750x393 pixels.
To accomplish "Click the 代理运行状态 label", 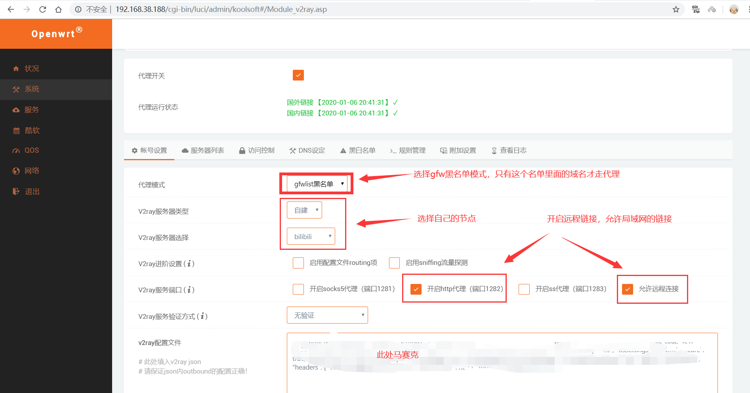I will tap(158, 107).
